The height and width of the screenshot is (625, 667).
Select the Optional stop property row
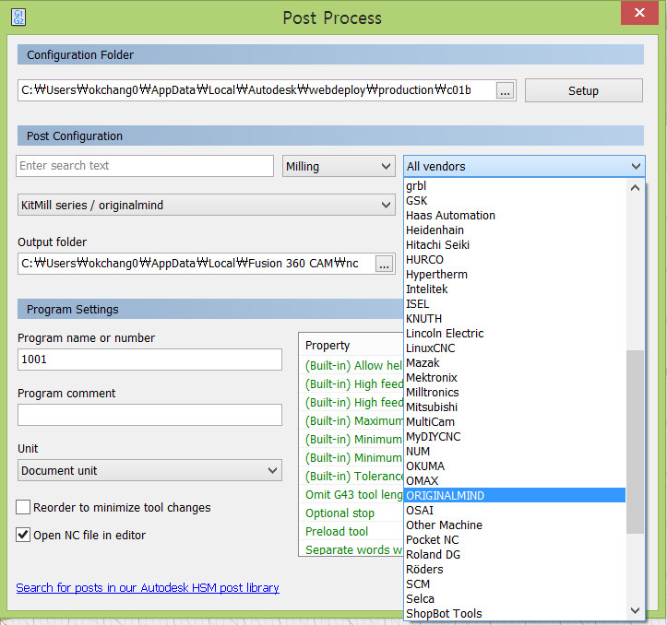point(351,513)
